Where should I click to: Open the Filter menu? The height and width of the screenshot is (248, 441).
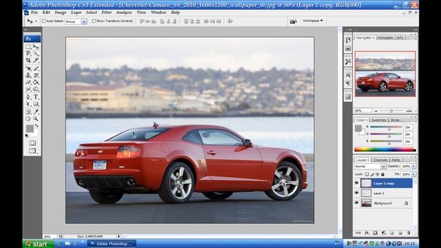(x=107, y=12)
